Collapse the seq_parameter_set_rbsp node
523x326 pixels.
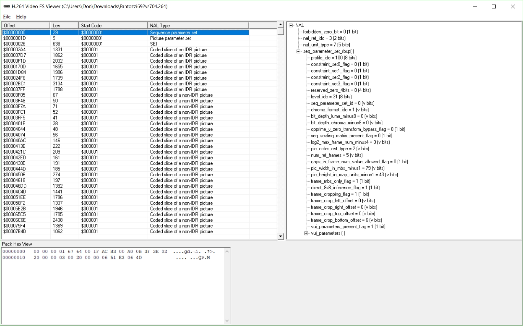point(298,51)
